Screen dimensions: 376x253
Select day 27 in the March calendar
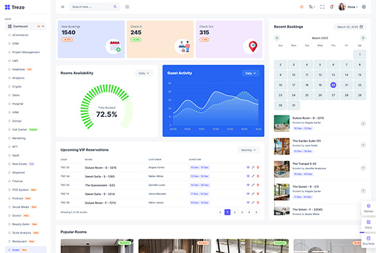[x=333, y=96]
